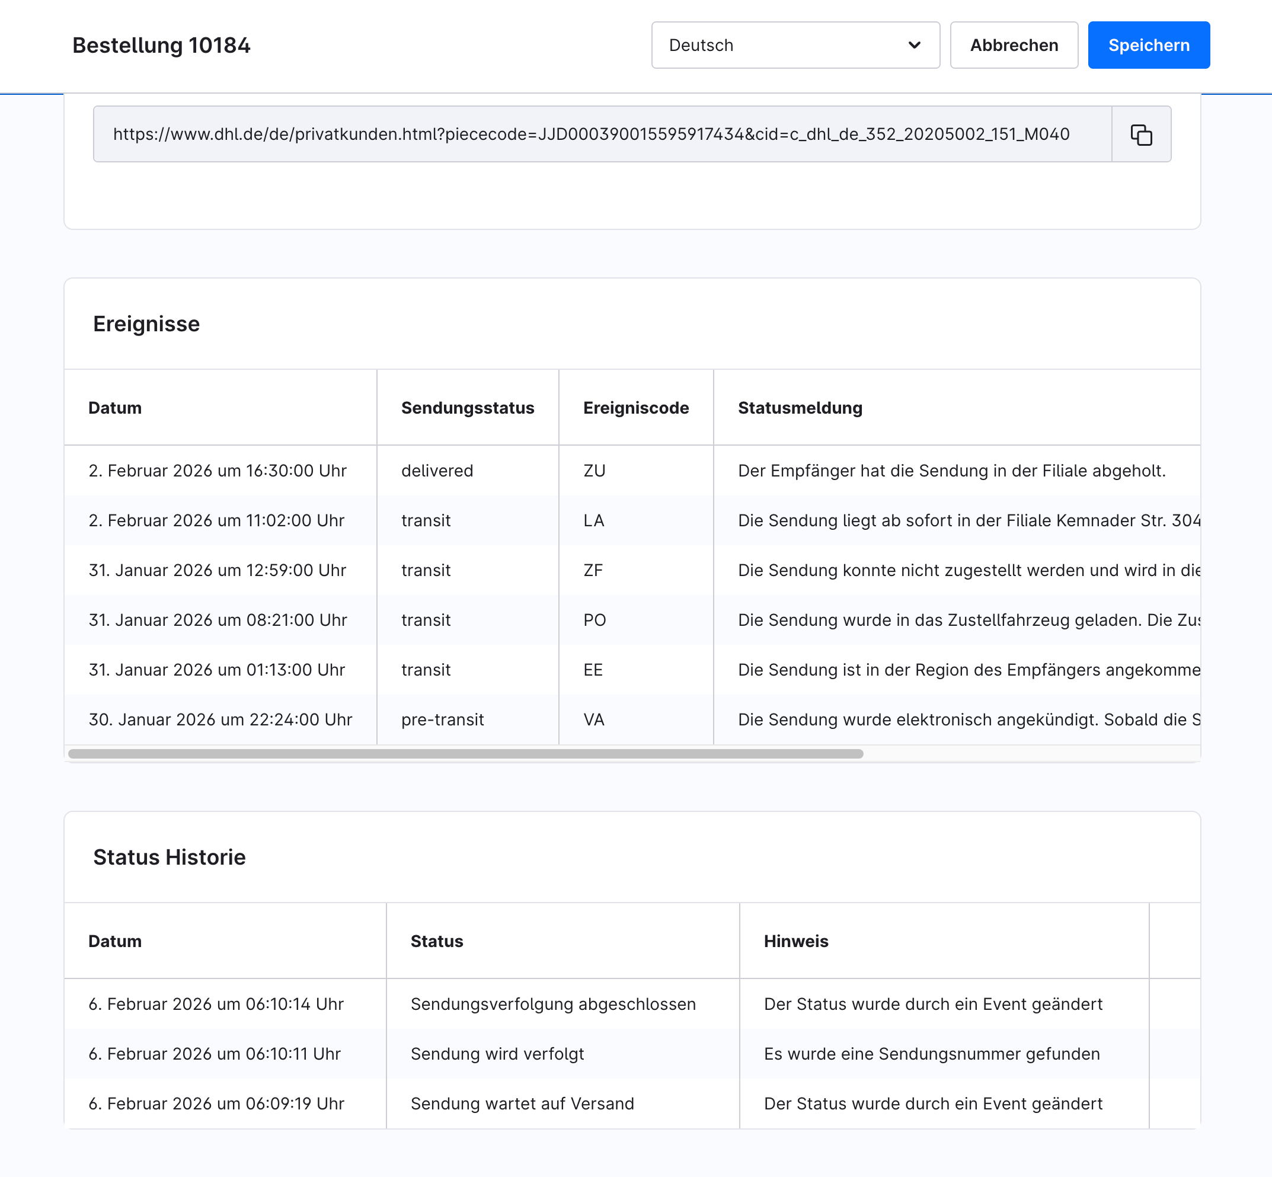Click message about Filiale Kemnader Str.
Viewport: 1272px width, 1177px height.
(x=969, y=520)
